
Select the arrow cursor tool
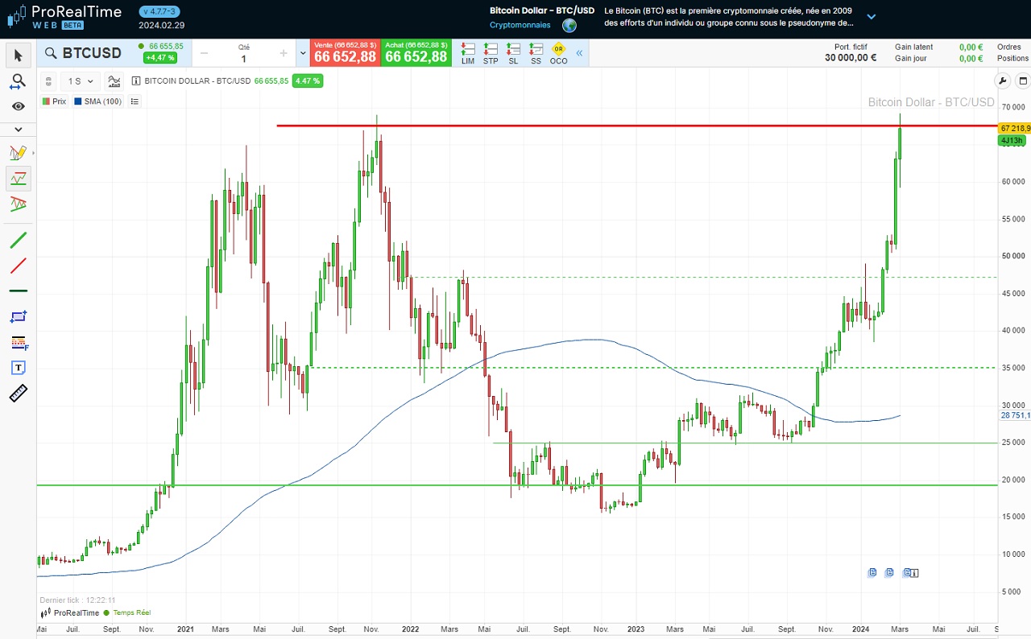(18, 56)
